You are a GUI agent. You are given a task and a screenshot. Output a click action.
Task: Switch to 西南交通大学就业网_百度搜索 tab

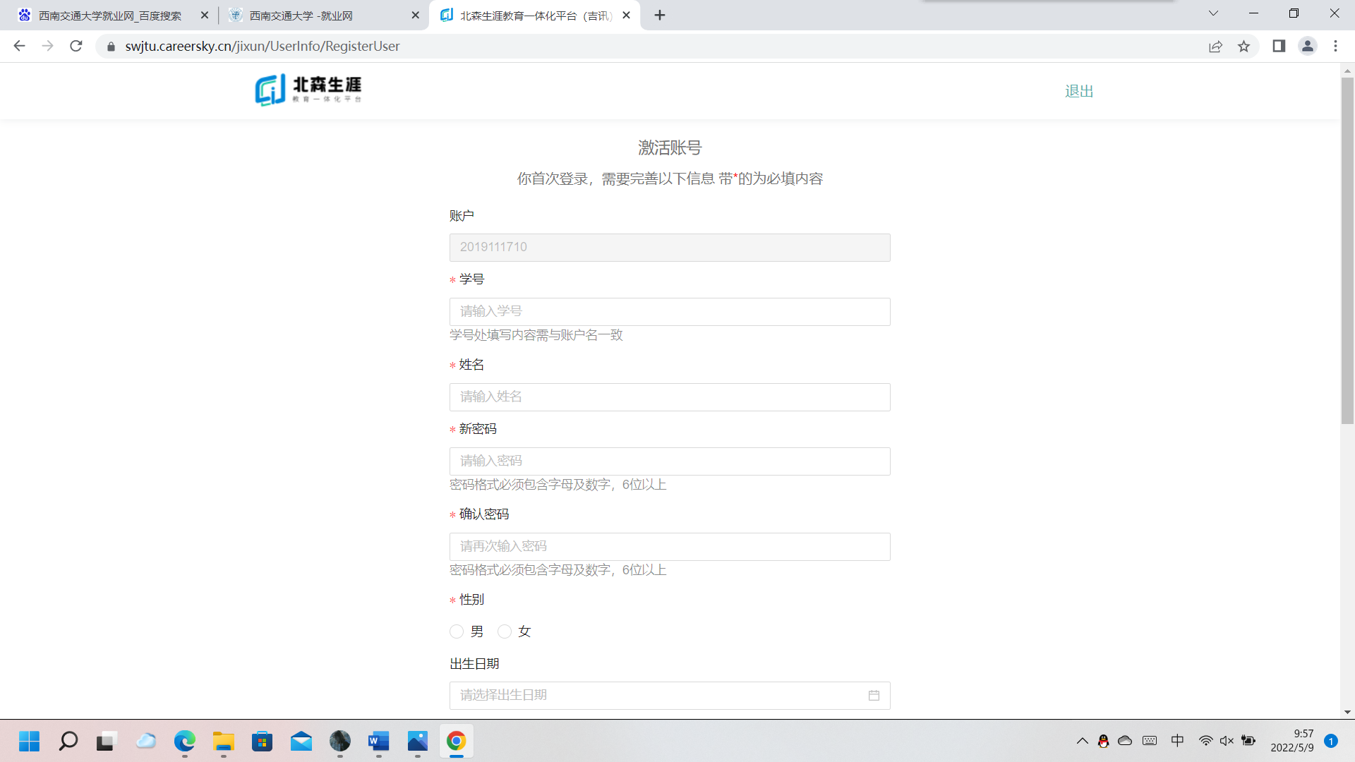(x=109, y=16)
